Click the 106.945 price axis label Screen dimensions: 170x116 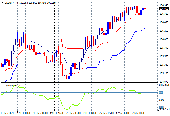[164, 5]
